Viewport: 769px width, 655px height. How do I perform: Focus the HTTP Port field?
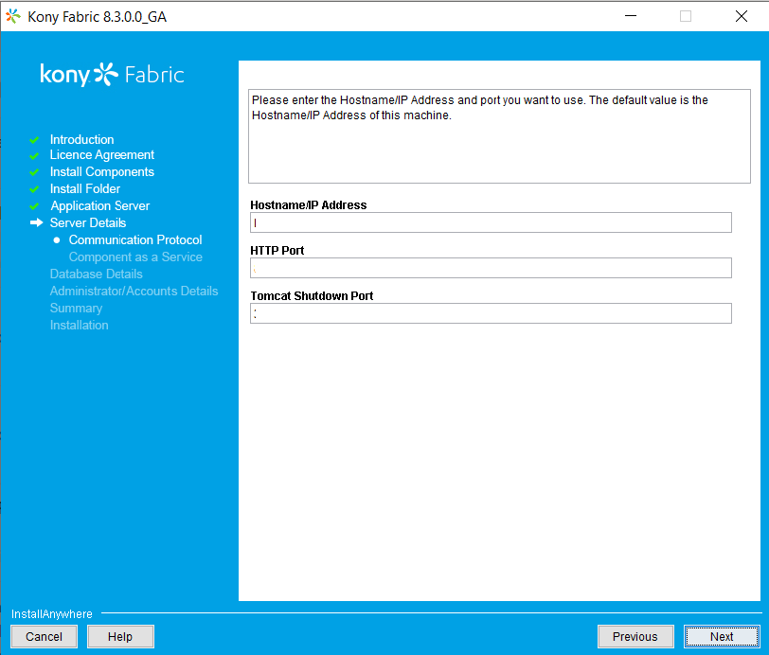(491, 268)
